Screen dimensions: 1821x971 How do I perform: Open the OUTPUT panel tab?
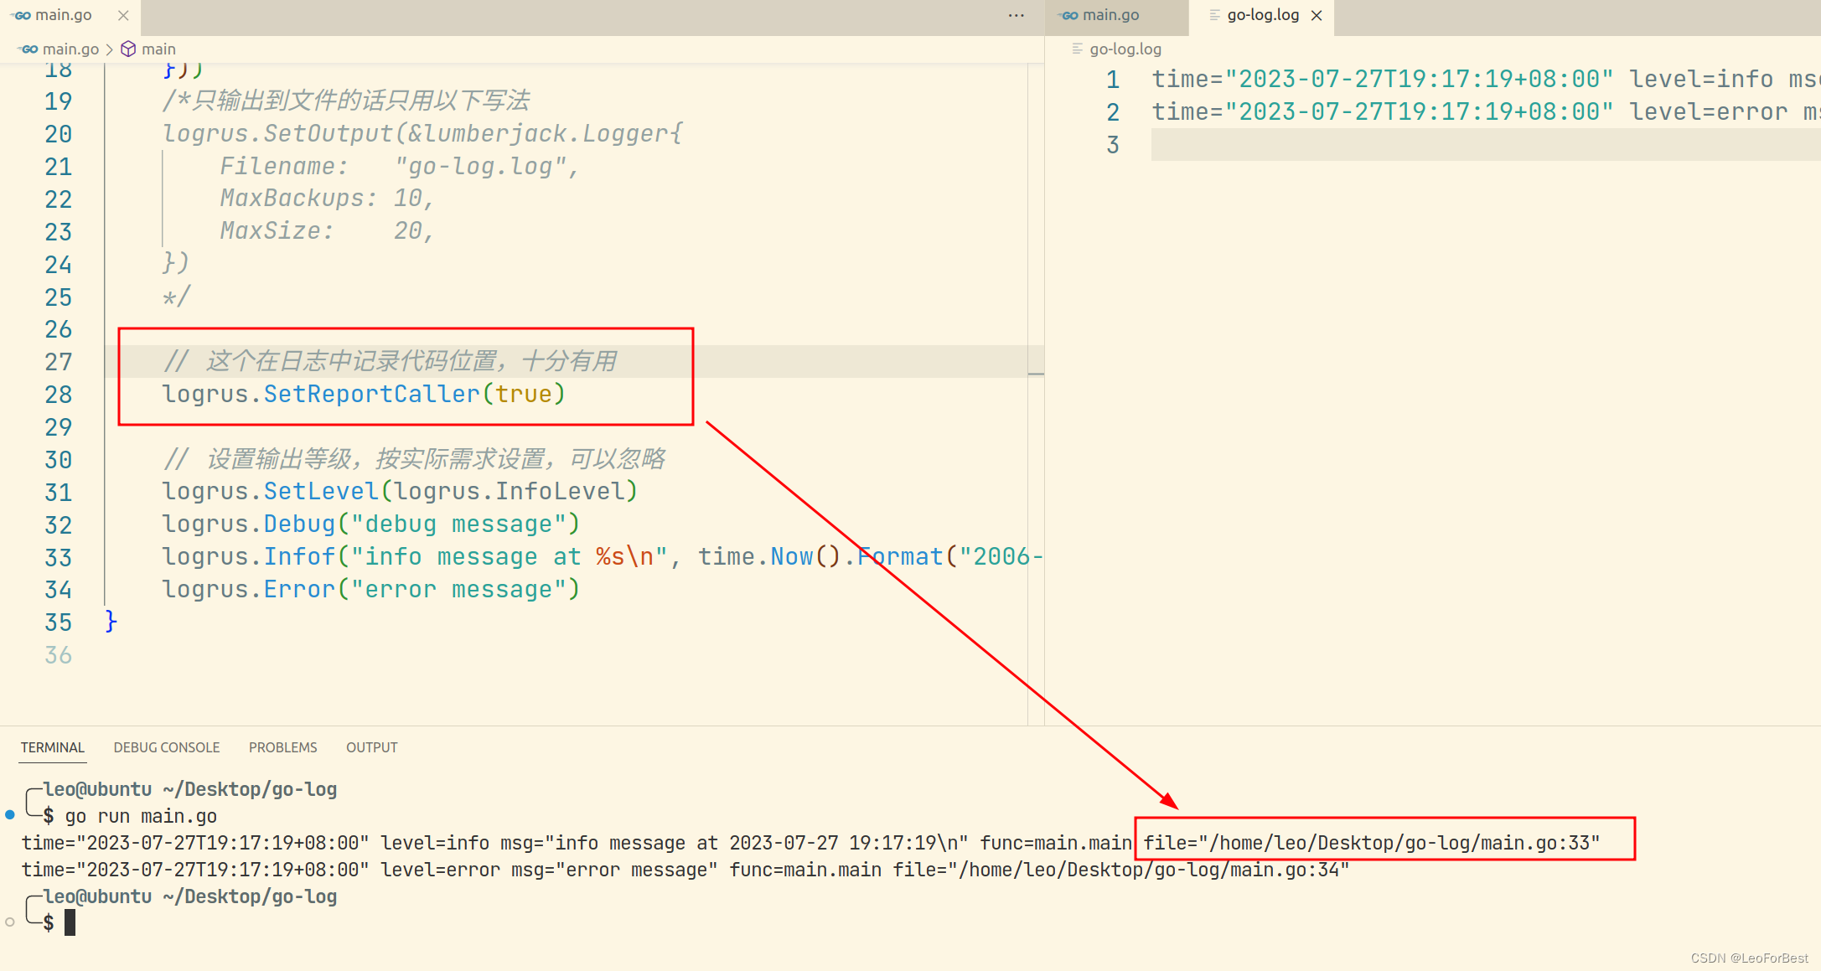(x=372, y=747)
